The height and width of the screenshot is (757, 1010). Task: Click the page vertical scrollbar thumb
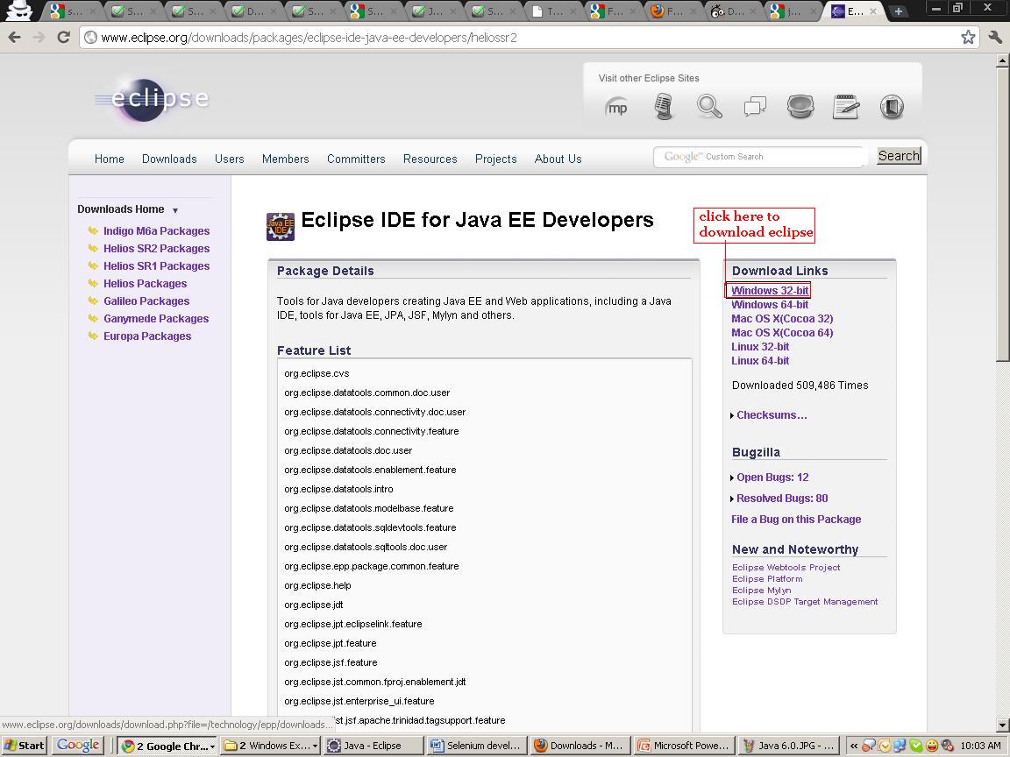[x=1002, y=215]
